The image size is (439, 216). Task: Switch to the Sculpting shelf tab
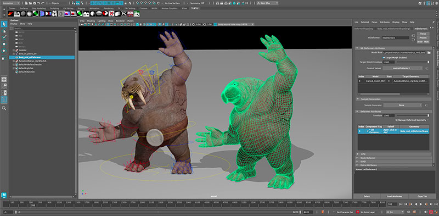(54, 8)
